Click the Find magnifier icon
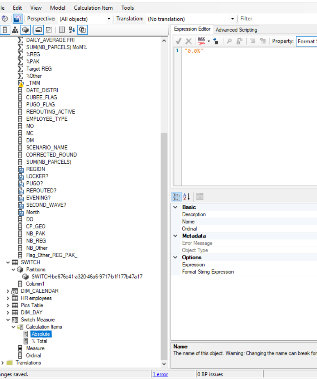Image resolution: width=317 pixels, height=379 pixels. click(229, 41)
